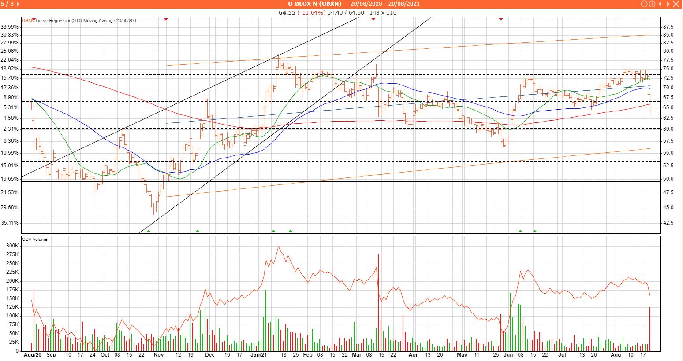Zoom in the chart with the plus icon
This screenshot has width=683, height=361.
click(x=652, y=4)
